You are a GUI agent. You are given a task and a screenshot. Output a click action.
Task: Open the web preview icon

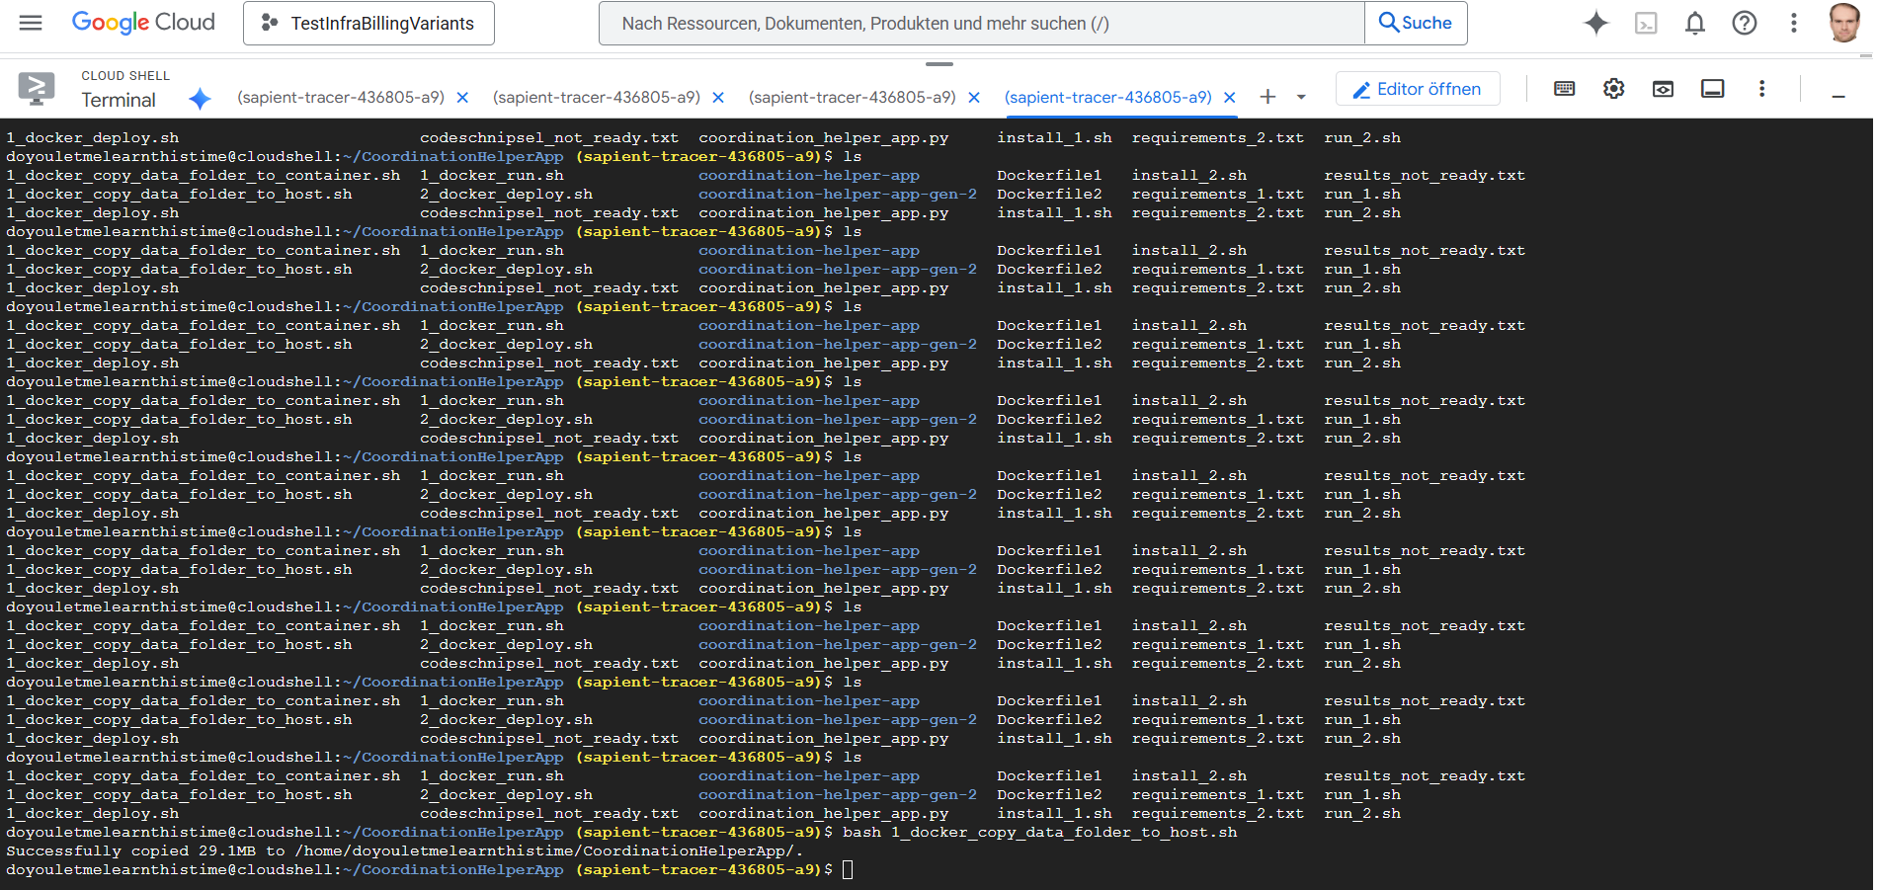(x=1664, y=89)
